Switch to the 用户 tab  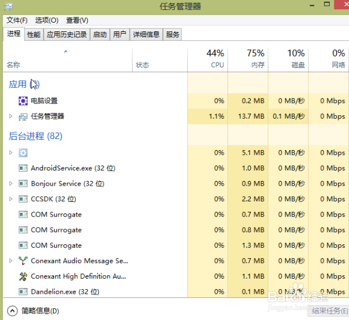(119, 34)
